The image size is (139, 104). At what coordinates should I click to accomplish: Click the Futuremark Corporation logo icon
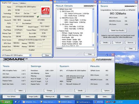pyautogui.click(x=93, y=60)
